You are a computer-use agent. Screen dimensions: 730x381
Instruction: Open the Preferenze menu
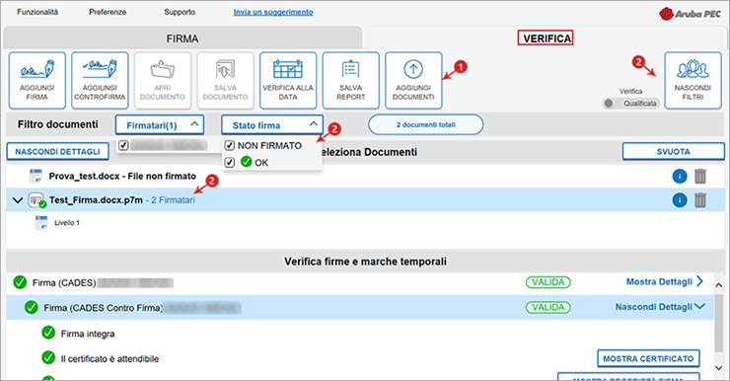(x=108, y=12)
